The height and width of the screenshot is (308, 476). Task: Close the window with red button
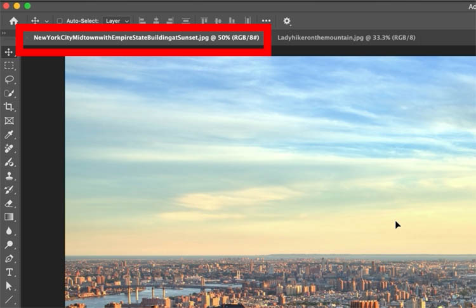(x=6, y=6)
